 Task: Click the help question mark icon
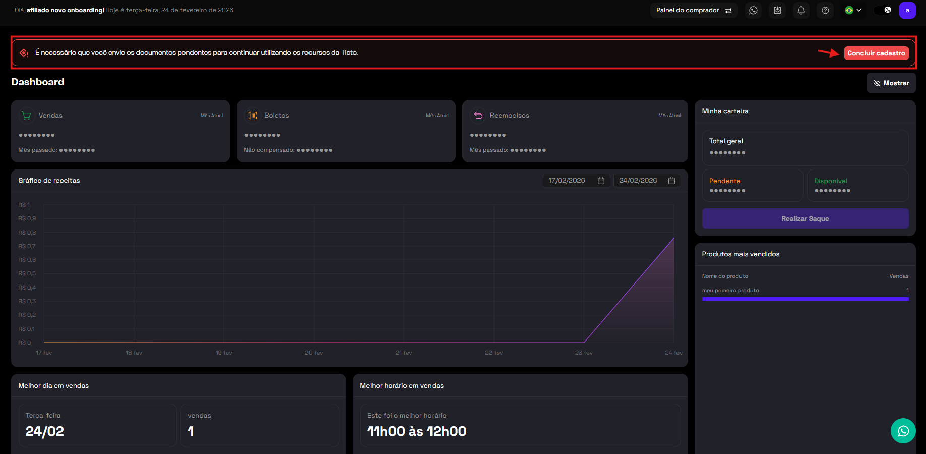pos(825,10)
